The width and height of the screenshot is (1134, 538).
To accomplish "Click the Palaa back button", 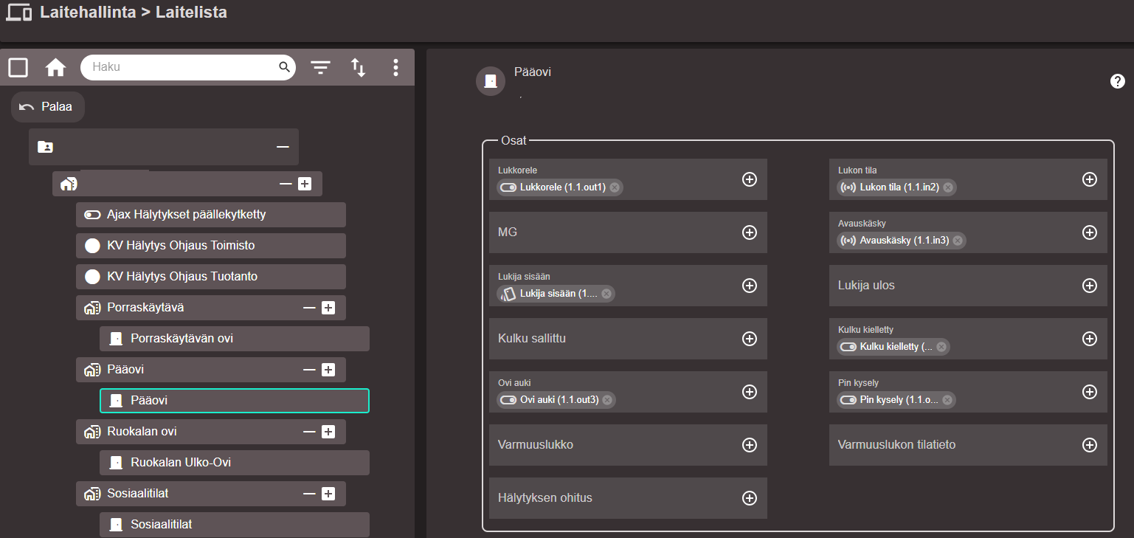I will pyautogui.click(x=47, y=107).
